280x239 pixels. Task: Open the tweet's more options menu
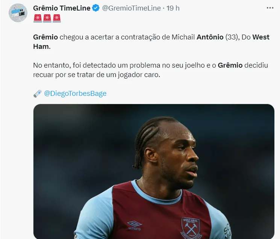[270, 8]
